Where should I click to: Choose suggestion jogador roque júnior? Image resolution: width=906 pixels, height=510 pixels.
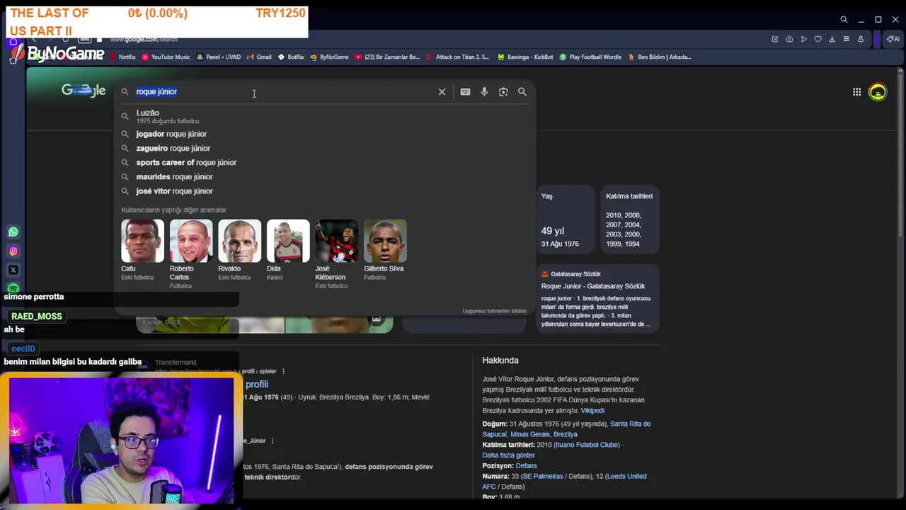click(326, 134)
